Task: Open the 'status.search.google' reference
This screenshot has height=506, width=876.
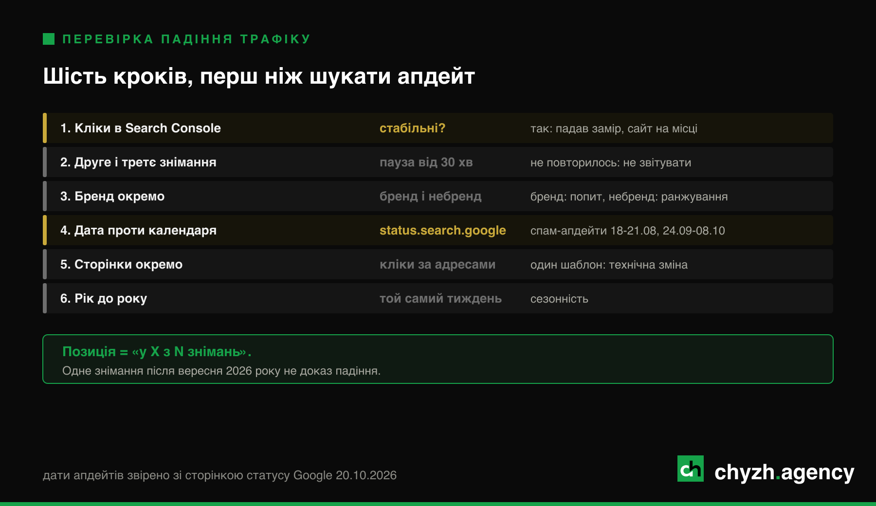Action: (443, 230)
